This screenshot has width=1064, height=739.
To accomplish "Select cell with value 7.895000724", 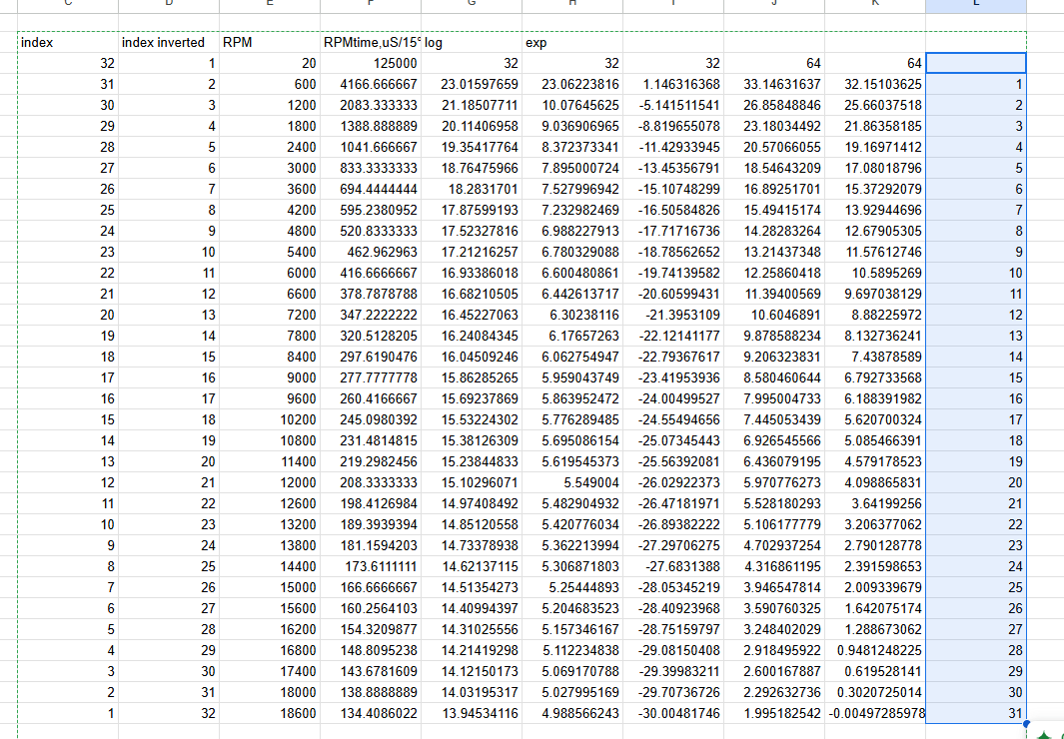I will click(x=572, y=168).
